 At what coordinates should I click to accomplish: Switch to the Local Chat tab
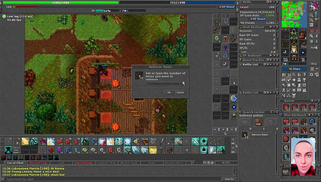(15, 163)
